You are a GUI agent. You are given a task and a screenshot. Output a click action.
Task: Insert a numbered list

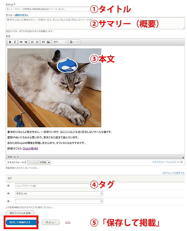pos(37,42)
